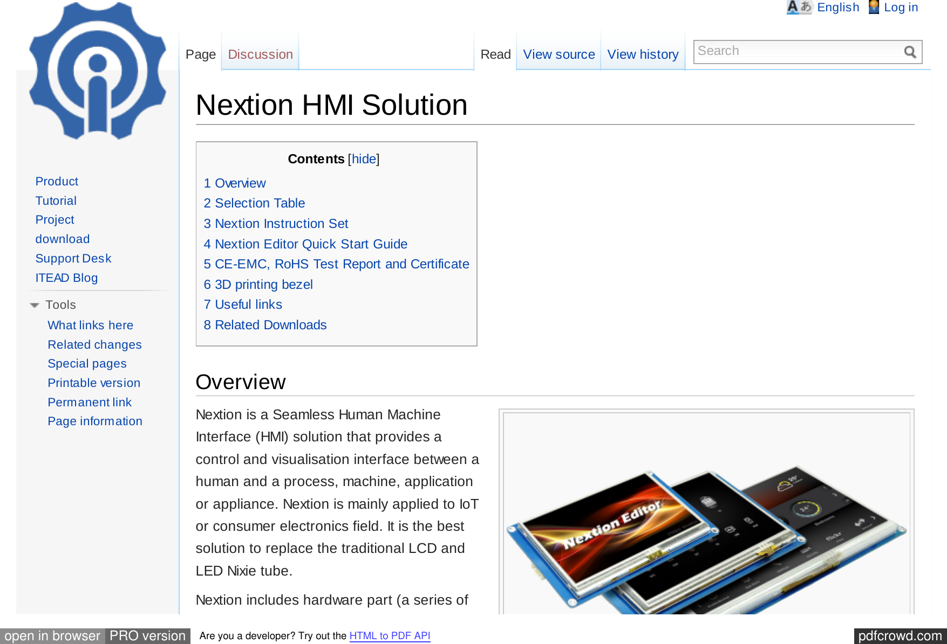Click the user login icon
The width and height of the screenshot is (947, 644).
[874, 7]
